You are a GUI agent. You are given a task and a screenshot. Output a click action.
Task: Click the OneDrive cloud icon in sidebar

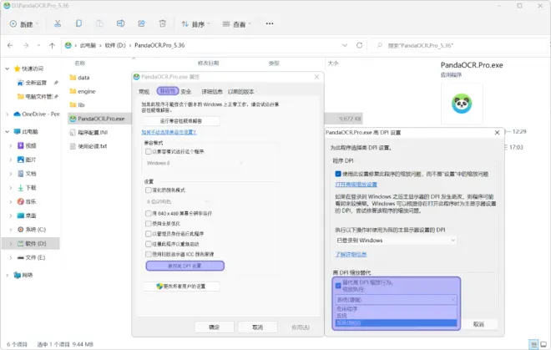coord(17,114)
